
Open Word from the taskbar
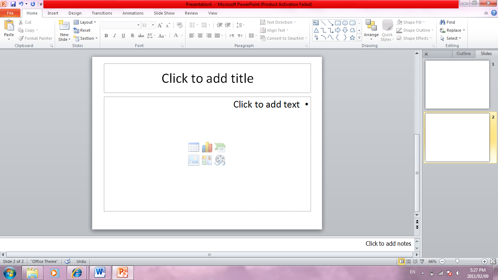click(100, 273)
